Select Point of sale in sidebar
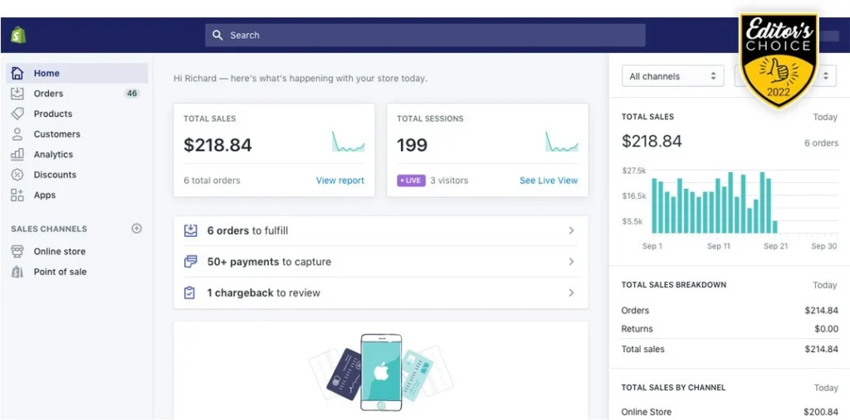Screen dimensions: 850x420 (x=60, y=272)
